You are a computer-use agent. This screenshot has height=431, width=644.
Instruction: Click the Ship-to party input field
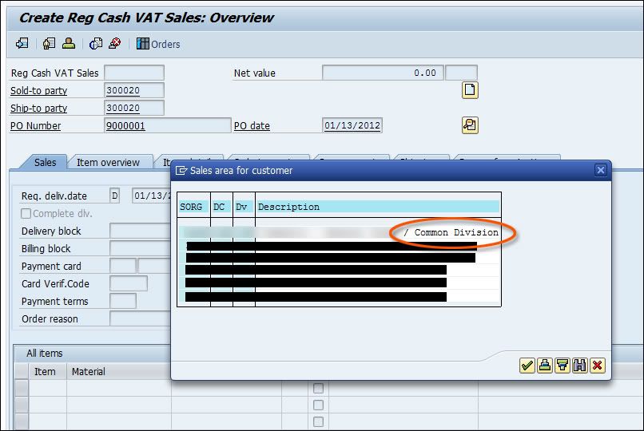133,108
